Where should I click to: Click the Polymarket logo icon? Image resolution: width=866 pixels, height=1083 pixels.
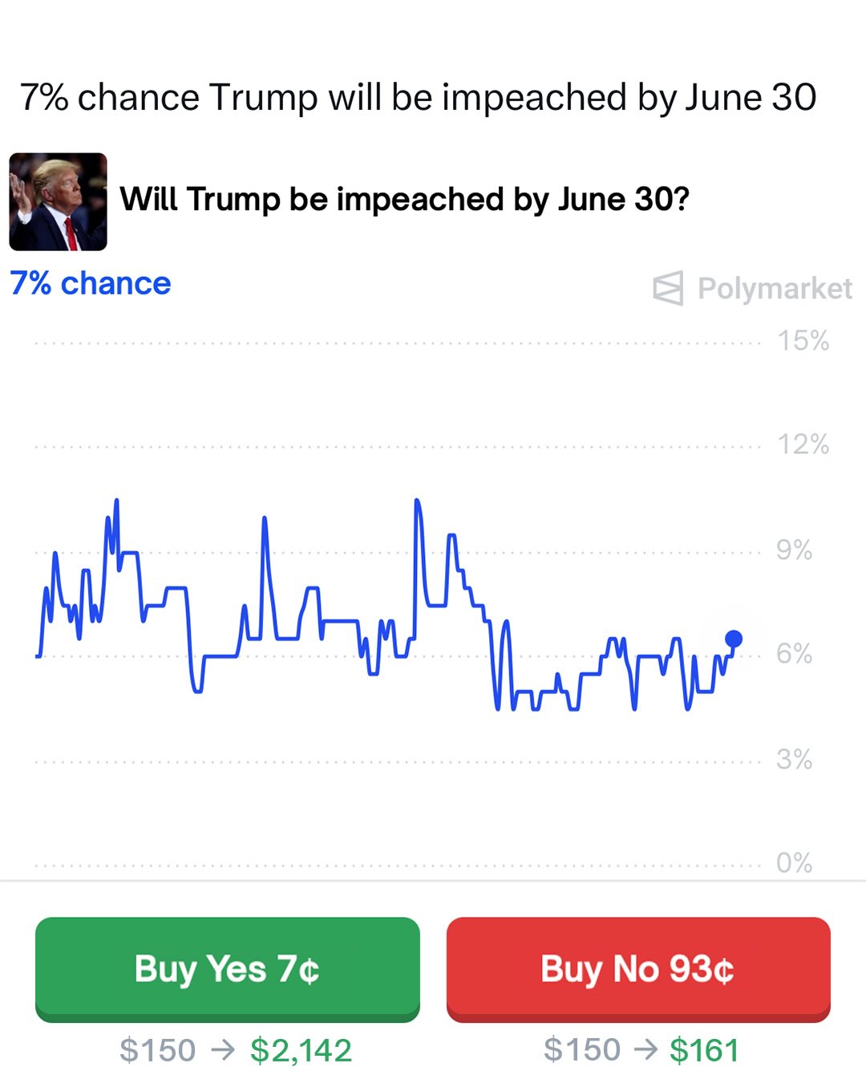point(668,288)
